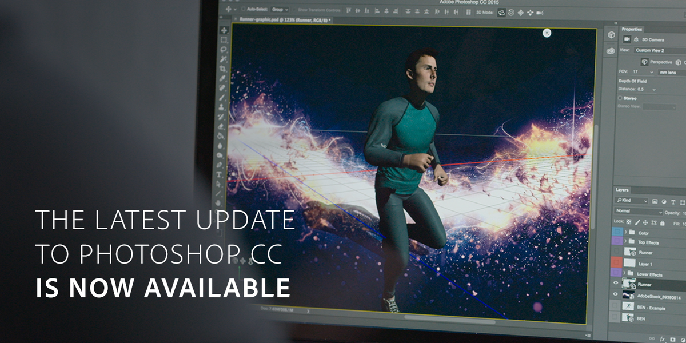Screen dimensions: 686x343
Task: Expand the Color layer group
Action: (625, 232)
